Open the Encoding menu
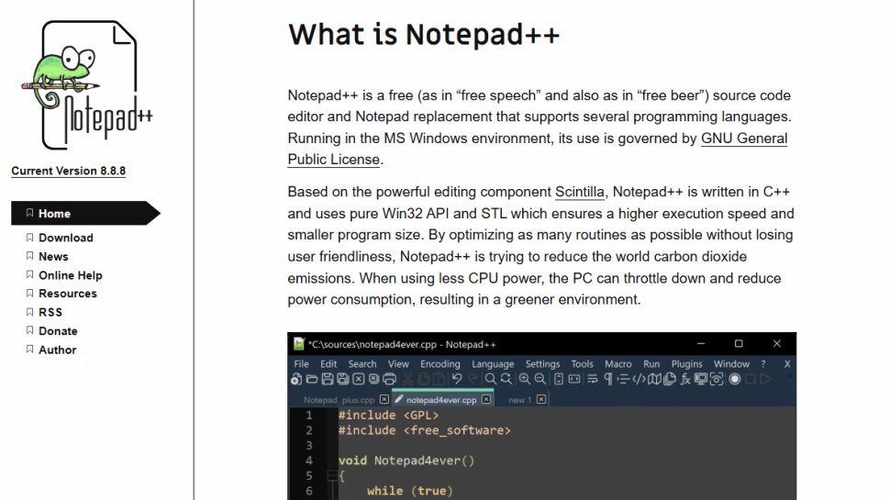 click(x=440, y=364)
